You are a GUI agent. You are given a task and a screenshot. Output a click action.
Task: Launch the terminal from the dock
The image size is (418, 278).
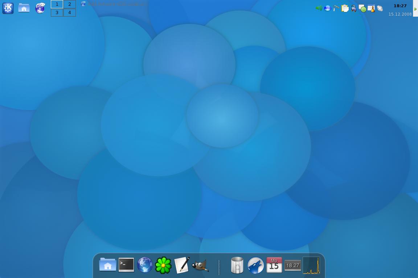tap(126, 265)
